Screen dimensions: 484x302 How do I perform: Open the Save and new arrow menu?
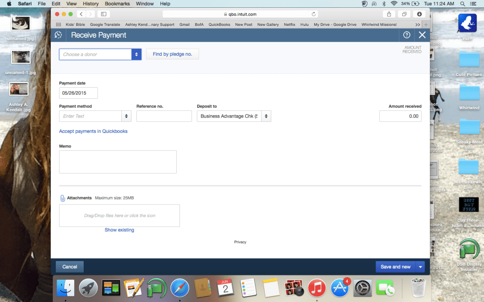420,267
